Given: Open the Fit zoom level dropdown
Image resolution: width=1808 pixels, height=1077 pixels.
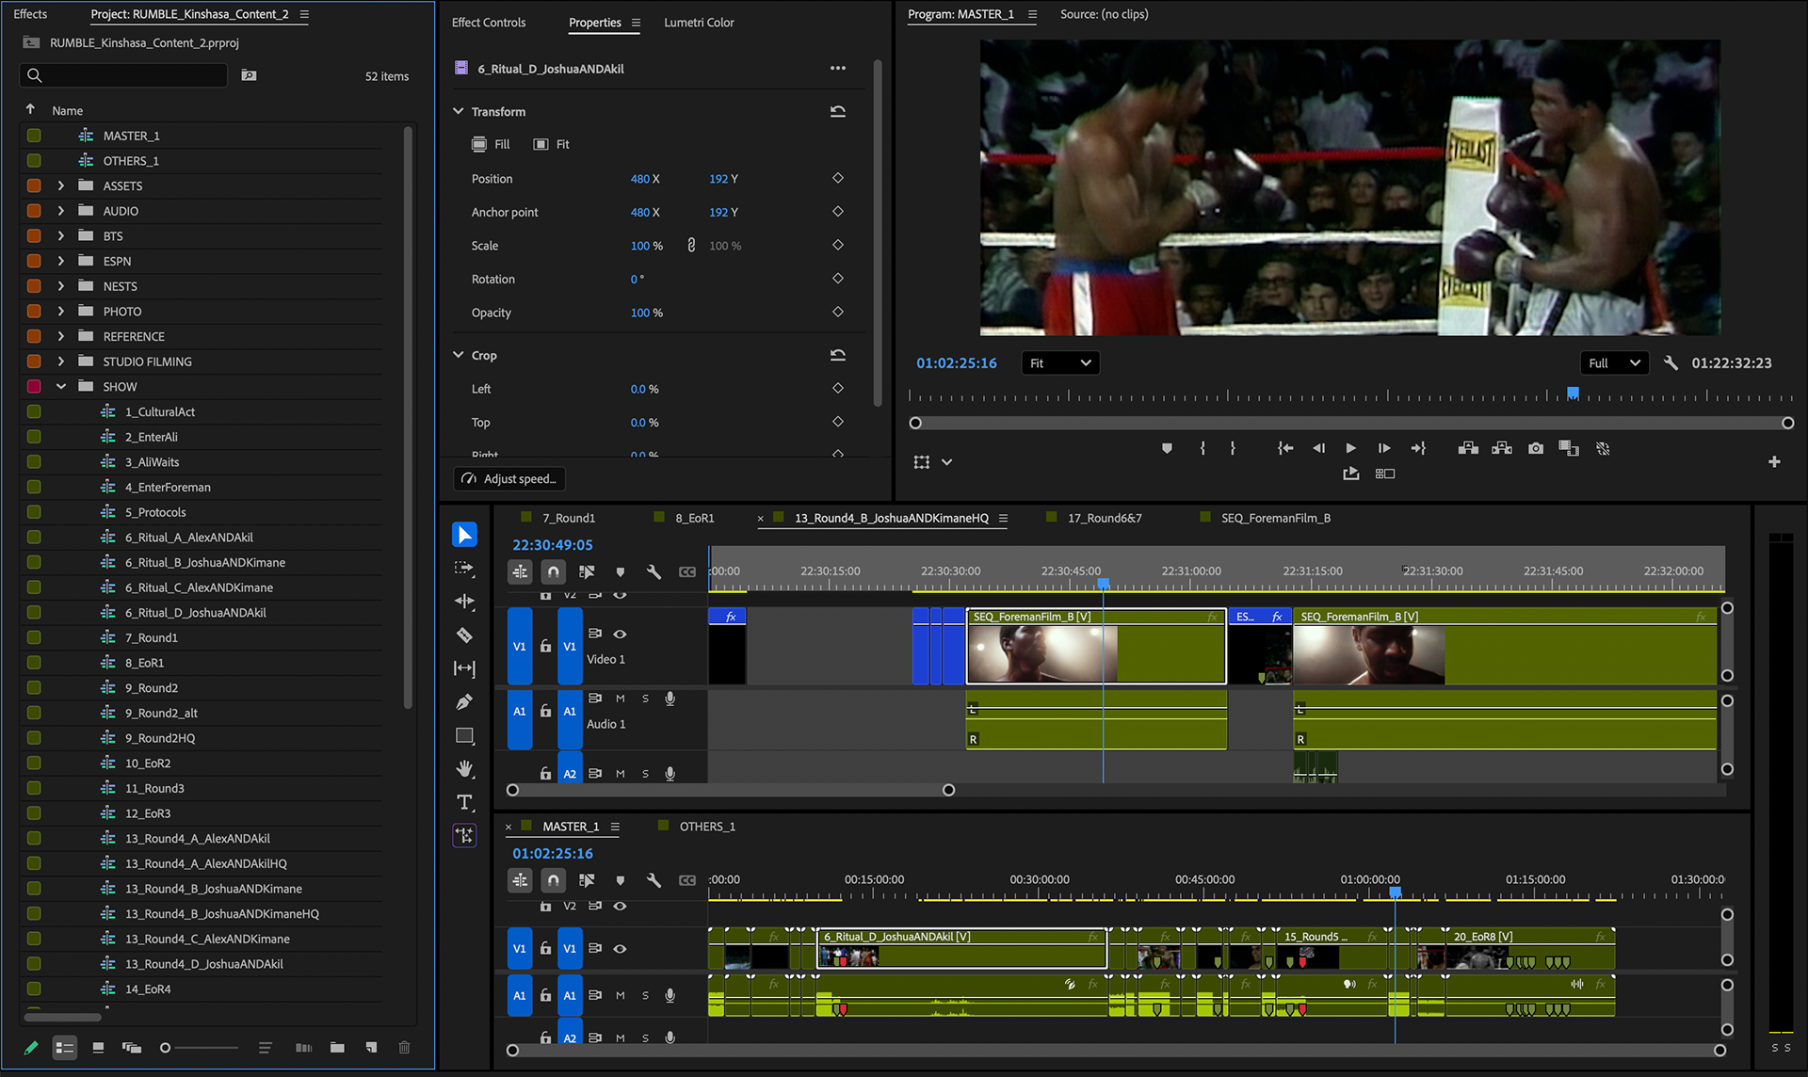Looking at the screenshot, I should (x=1060, y=362).
